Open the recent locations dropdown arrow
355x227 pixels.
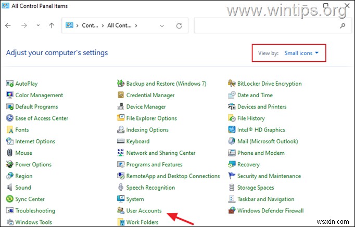tap(38, 25)
